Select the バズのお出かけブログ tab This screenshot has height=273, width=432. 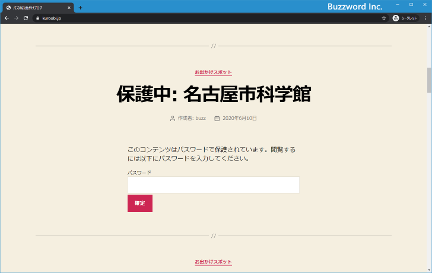click(39, 8)
